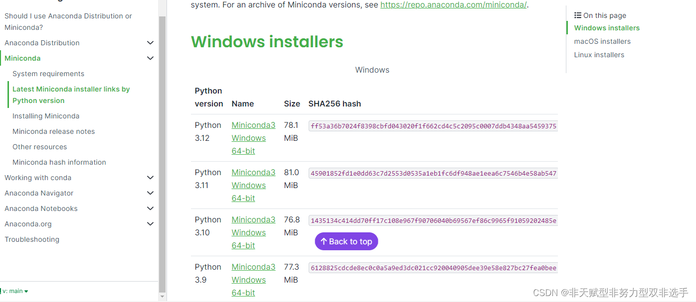
Task: Expand the Anaconda Notebooks chevron
Action: pyautogui.click(x=150, y=208)
